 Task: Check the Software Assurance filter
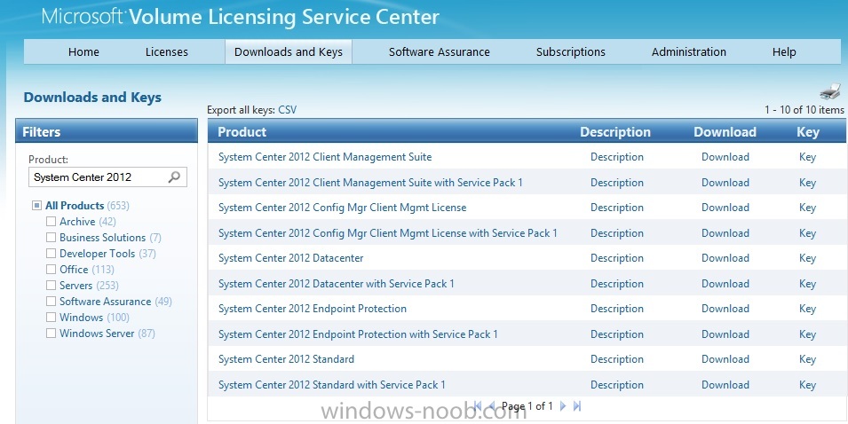click(51, 301)
